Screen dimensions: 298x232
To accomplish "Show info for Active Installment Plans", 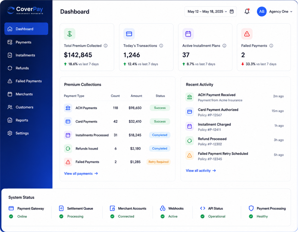I will 224,46.
